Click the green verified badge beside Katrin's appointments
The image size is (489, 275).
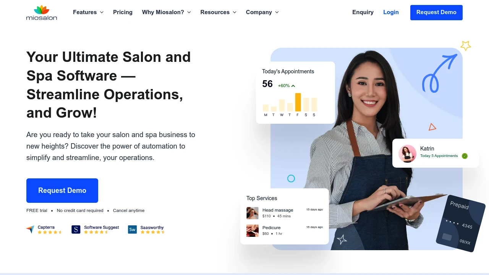click(x=465, y=156)
